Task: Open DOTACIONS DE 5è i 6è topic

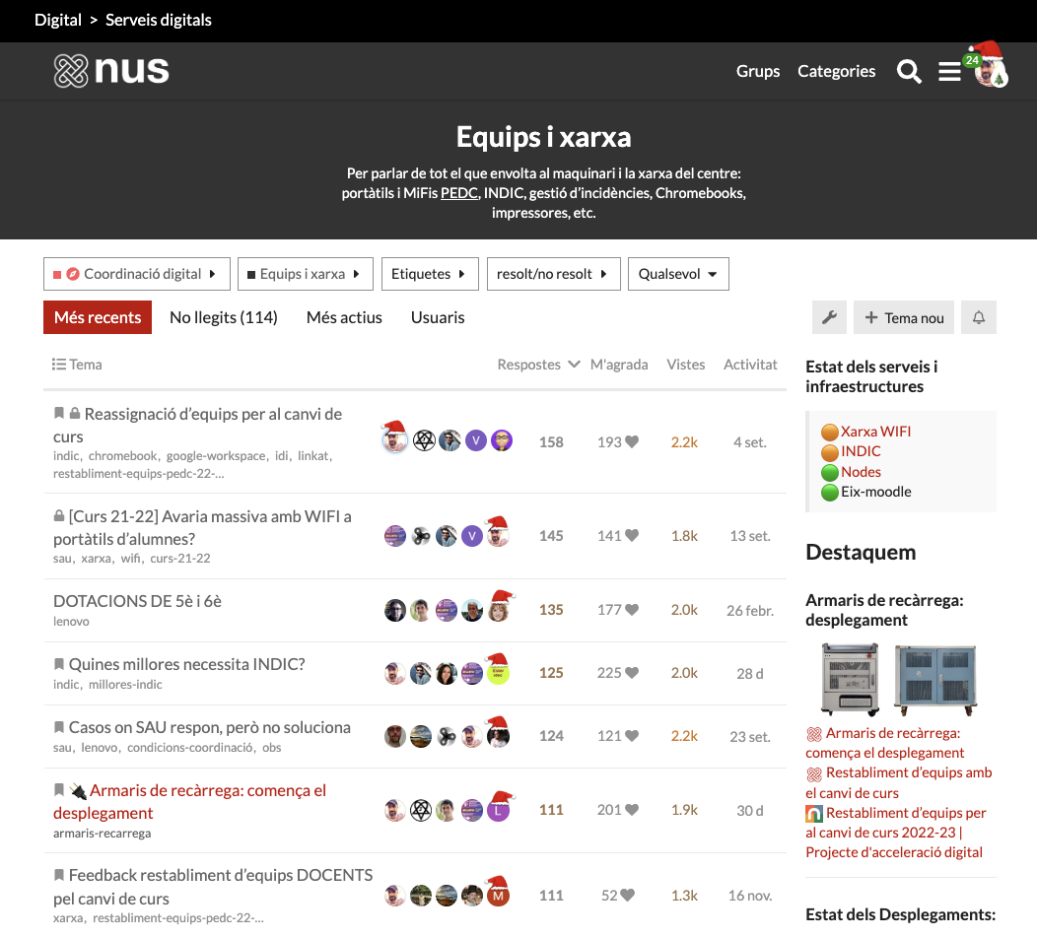Action: click(137, 601)
